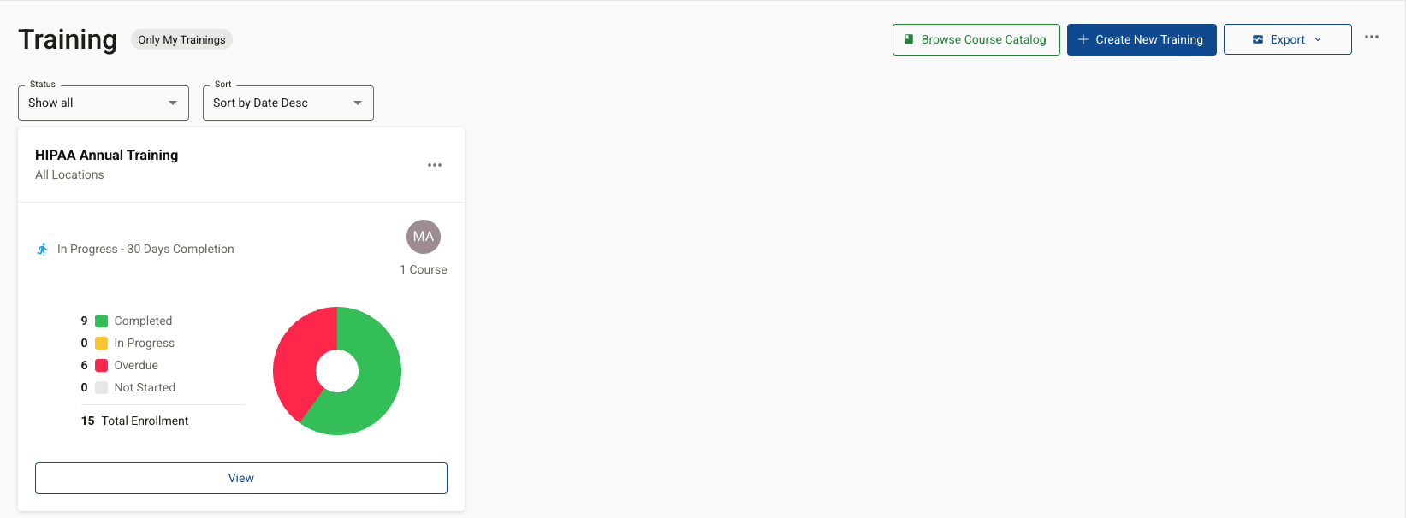Click the green Completed legend swatch
The image size is (1406, 518).
(x=101, y=321)
